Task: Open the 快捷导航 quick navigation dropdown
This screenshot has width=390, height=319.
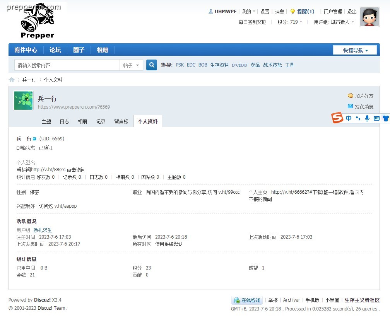Action: coord(355,50)
